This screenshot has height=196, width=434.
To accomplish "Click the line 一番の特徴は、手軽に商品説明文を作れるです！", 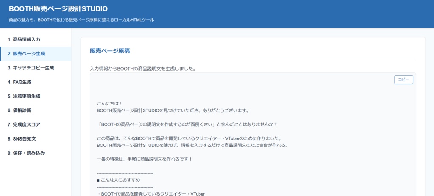I will point(145,159).
